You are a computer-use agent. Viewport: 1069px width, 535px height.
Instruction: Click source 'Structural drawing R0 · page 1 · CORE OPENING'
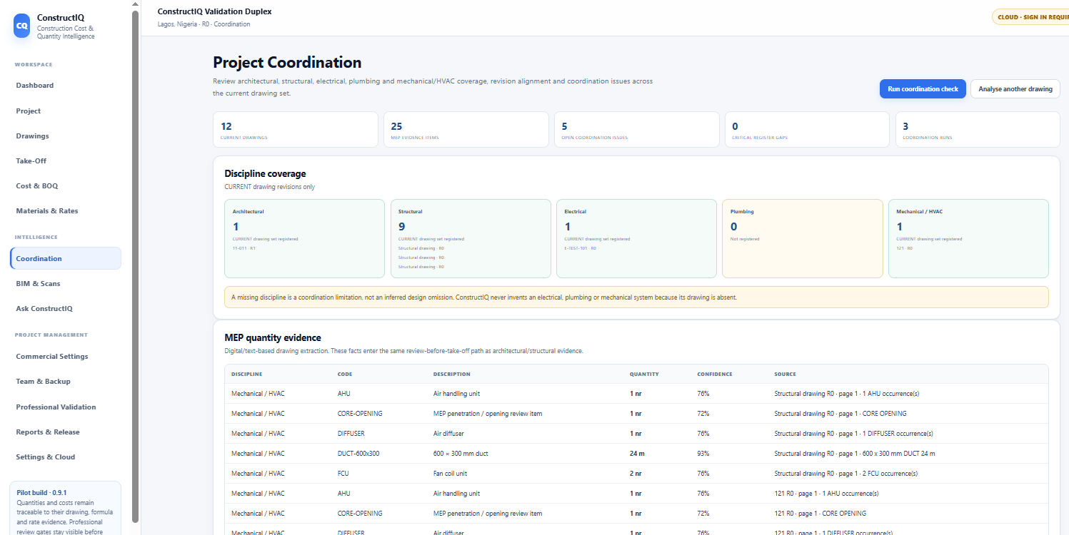840,414
